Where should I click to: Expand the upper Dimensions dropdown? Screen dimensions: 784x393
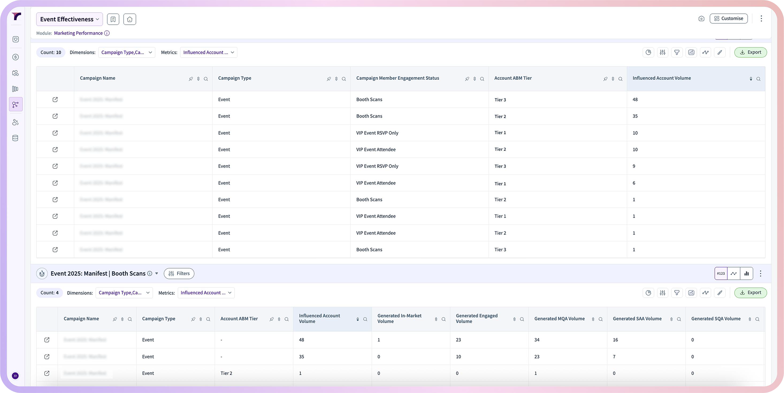(x=127, y=52)
